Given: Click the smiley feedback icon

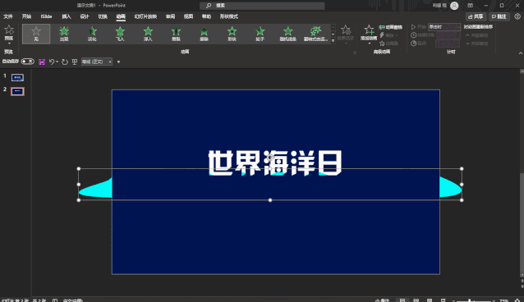Looking at the screenshot, I should pos(517,16).
